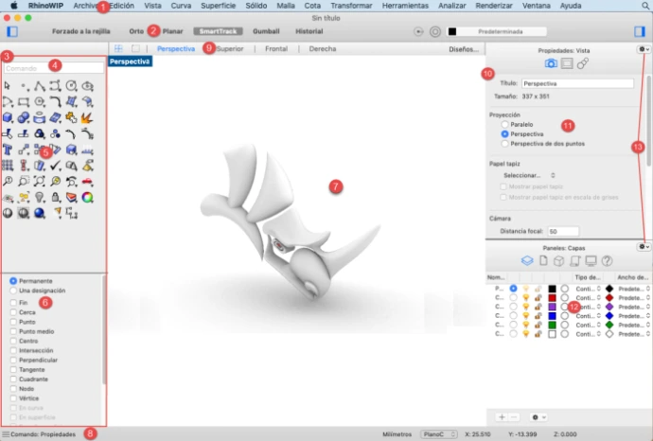653x441 pixels.
Task: Enable the Fin object snap
Action: (13, 303)
